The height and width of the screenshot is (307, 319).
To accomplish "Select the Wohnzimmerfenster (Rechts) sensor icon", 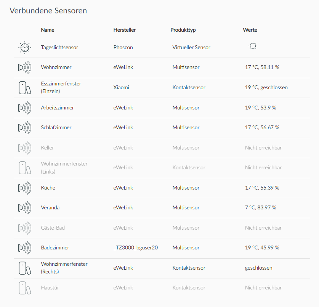I will pyautogui.click(x=24, y=267).
